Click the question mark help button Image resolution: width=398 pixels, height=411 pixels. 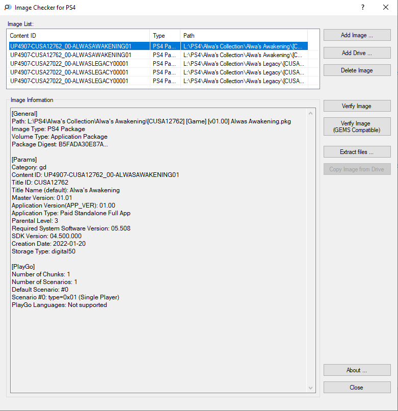click(x=363, y=7)
